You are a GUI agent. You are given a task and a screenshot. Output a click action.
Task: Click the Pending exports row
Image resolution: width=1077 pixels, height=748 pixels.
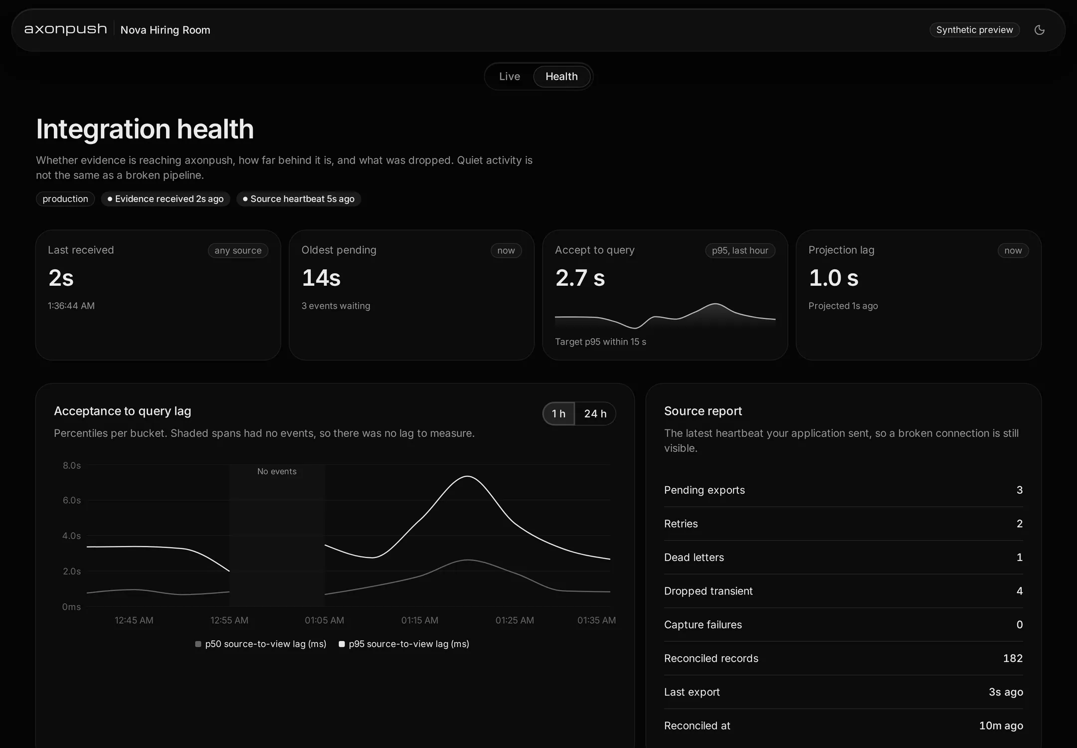[844, 490]
